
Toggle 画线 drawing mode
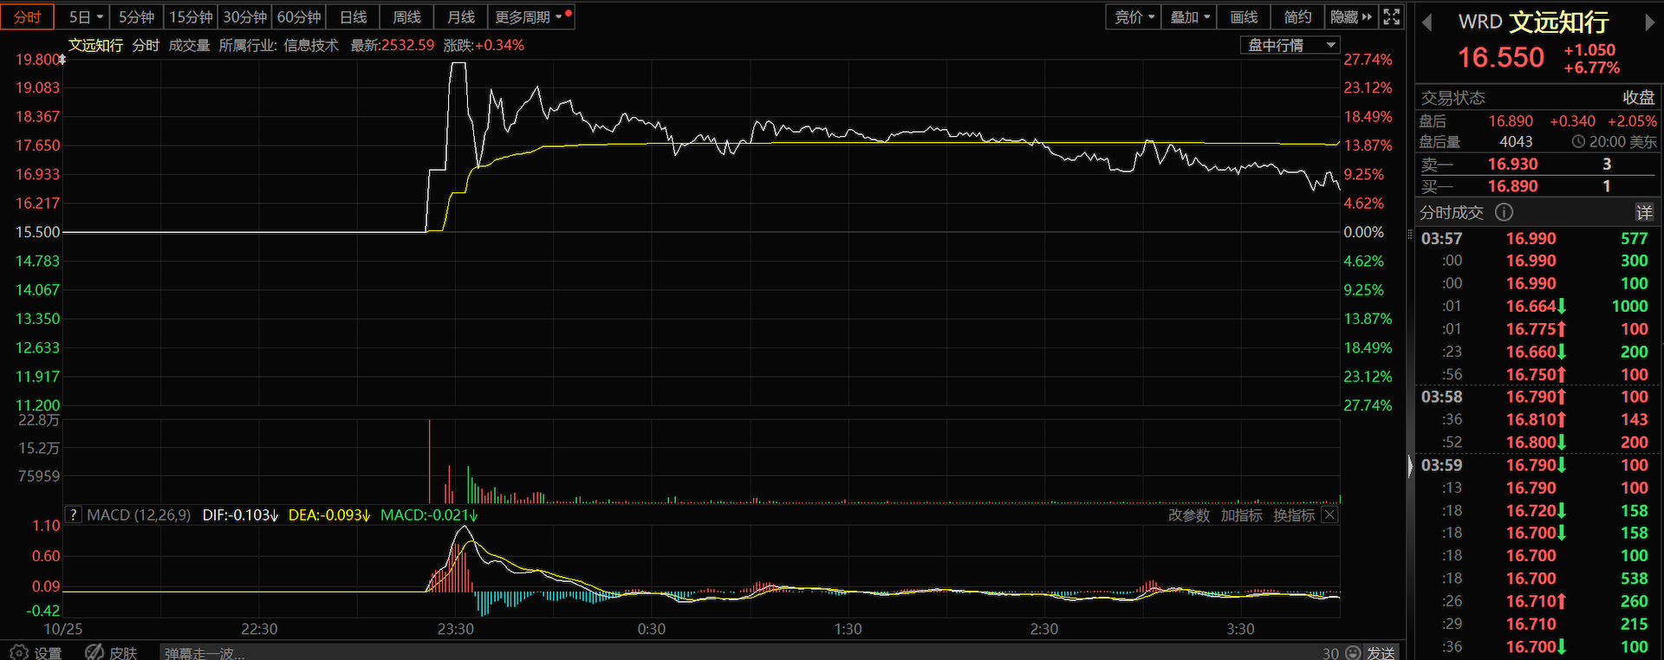(x=1244, y=17)
